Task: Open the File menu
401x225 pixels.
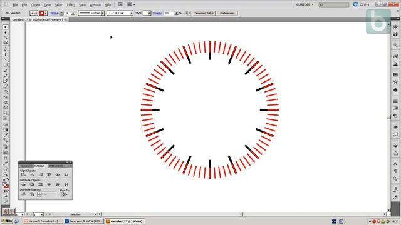Action: click(15, 5)
